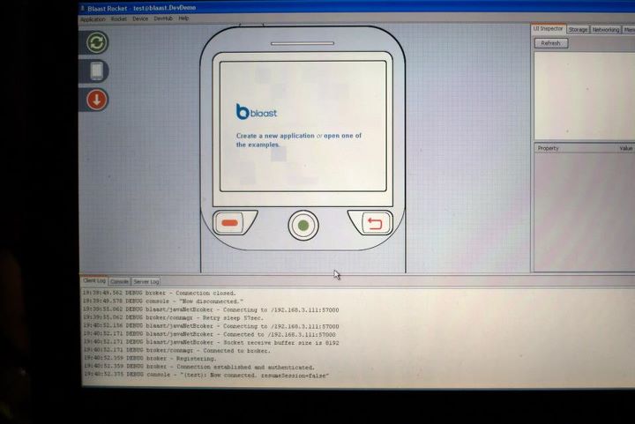Click the blaast logo on emulator screen
Screen dimensions: 635x424
[257, 112]
